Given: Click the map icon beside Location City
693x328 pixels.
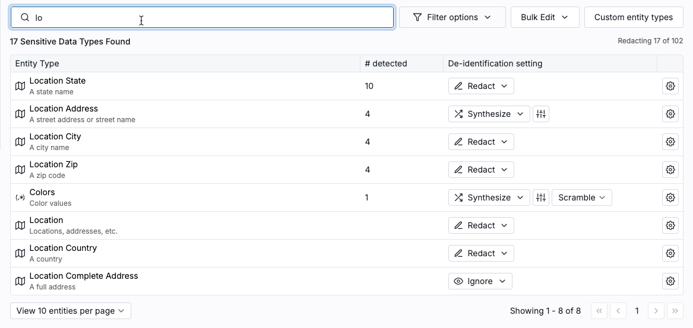Looking at the screenshot, I should 20,142.
